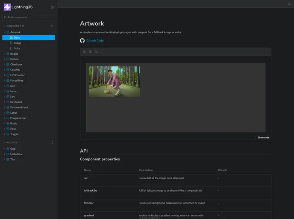Click the FocusRing component grid icon
The image size is (294, 219).
click(8, 80)
